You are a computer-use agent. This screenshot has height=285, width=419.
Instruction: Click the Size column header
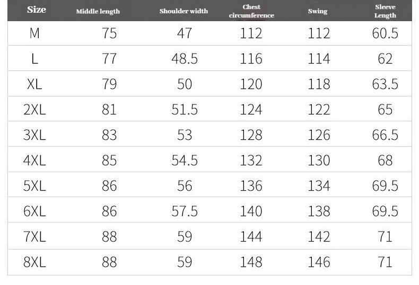pyautogui.click(x=36, y=10)
